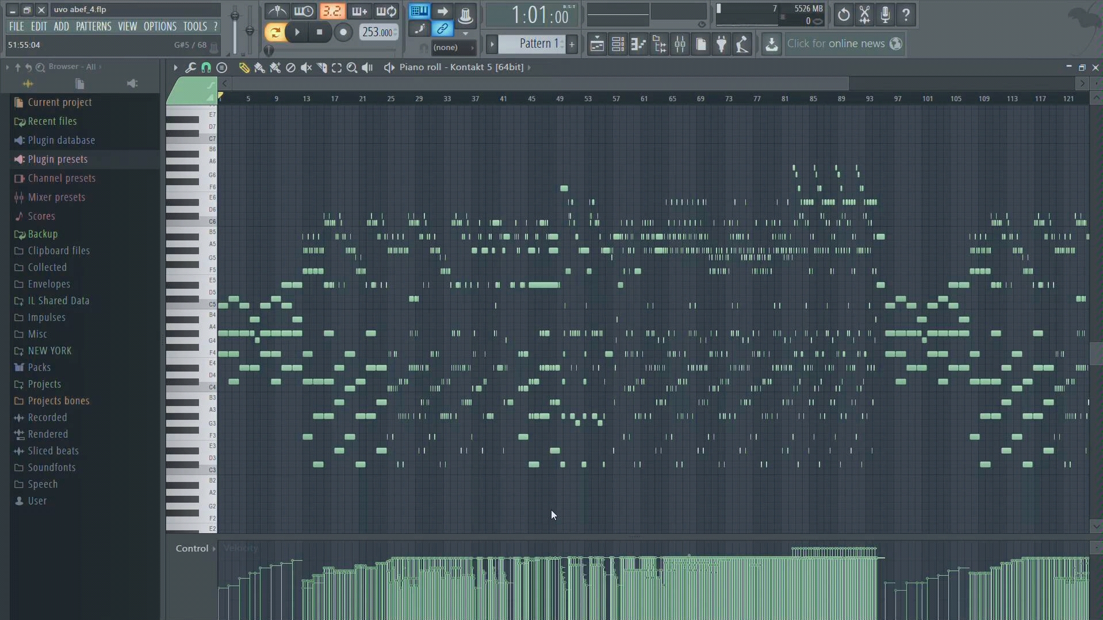Open the Playlist view icon
The width and height of the screenshot is (1103, 620).
pos(597,44)
